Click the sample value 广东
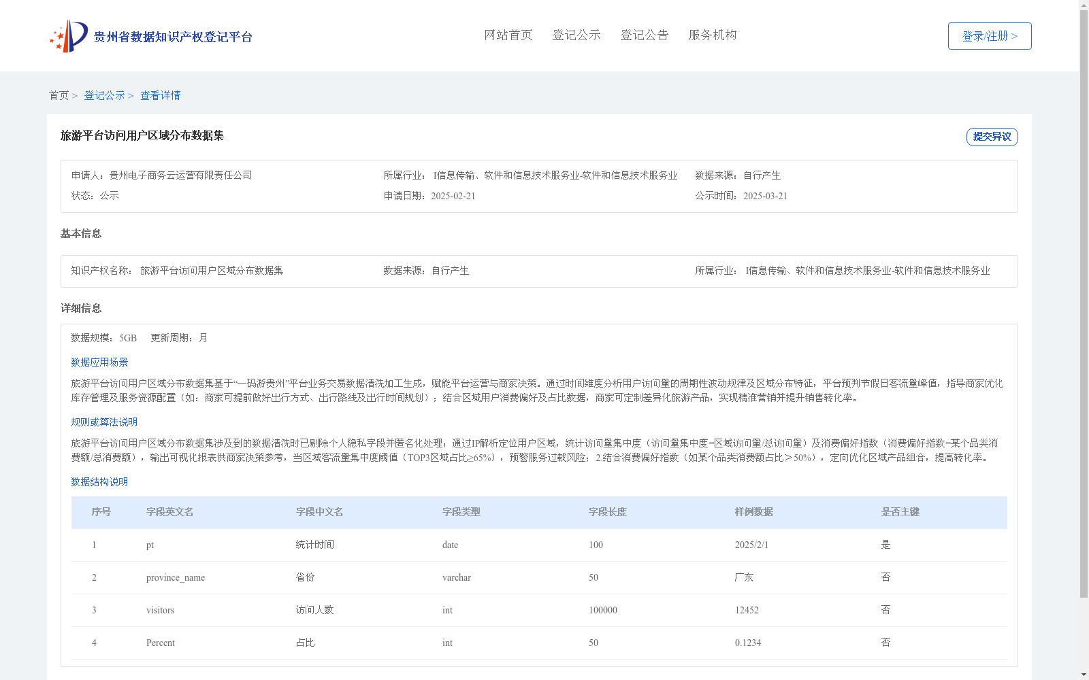1089x680 pixels. point(745,577)
